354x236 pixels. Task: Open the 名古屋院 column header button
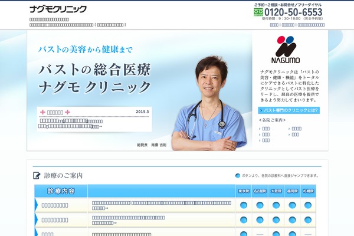pos(260,191)
